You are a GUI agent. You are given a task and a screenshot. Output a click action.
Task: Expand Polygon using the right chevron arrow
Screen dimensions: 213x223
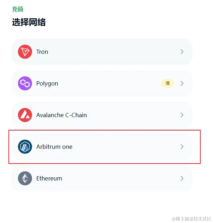coord(182,83)
